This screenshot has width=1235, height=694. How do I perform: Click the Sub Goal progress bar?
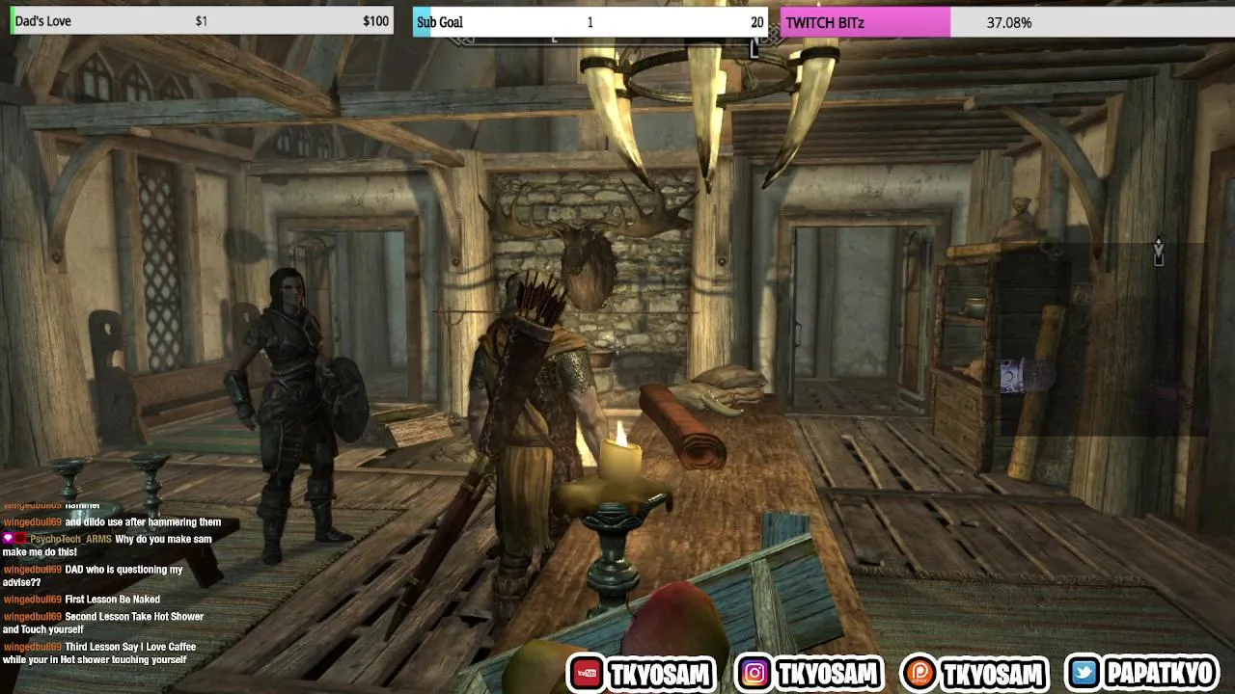click(590, 22)
